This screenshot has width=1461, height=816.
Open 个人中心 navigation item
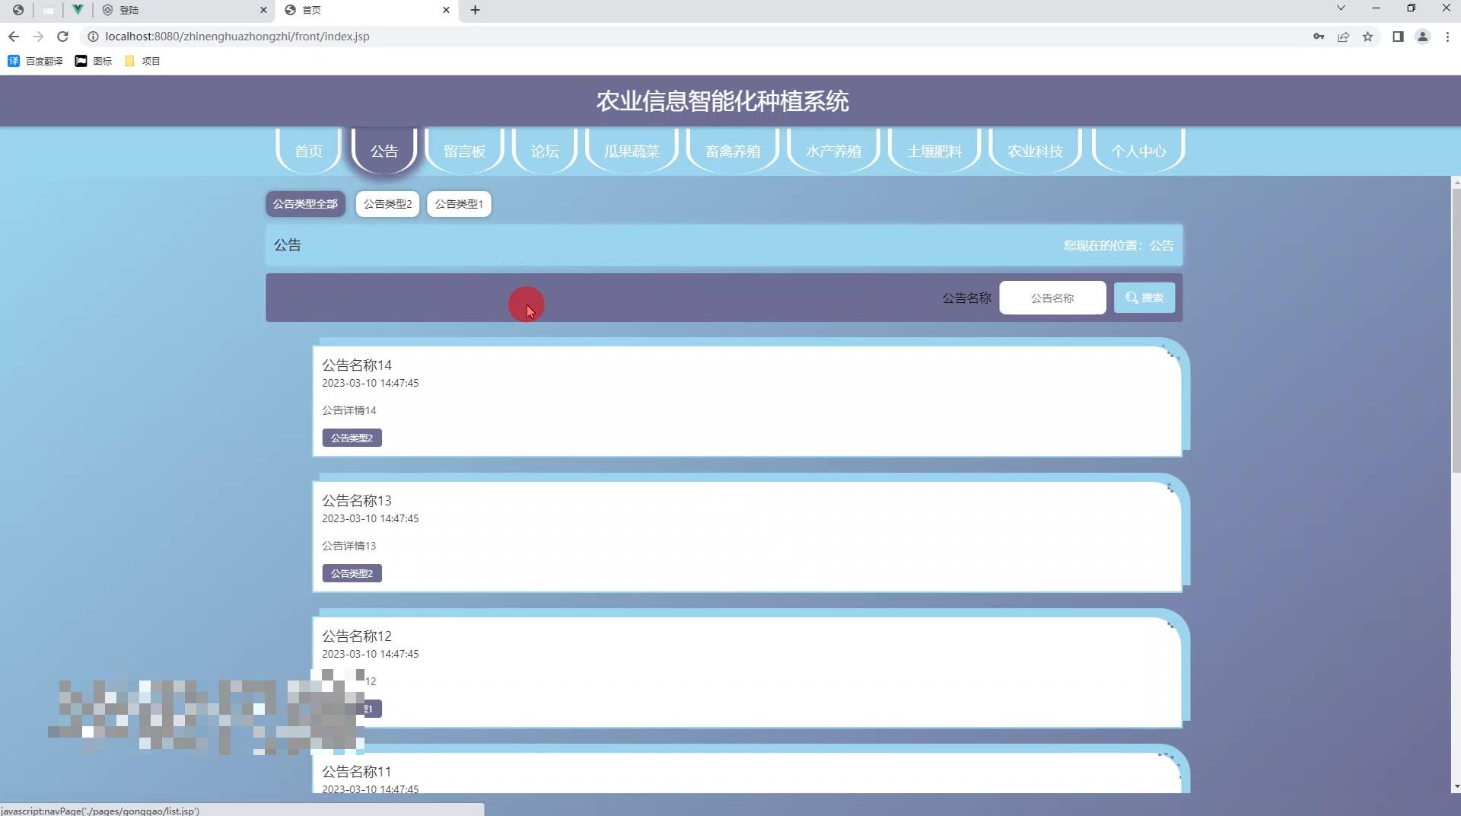(1138, 151)
